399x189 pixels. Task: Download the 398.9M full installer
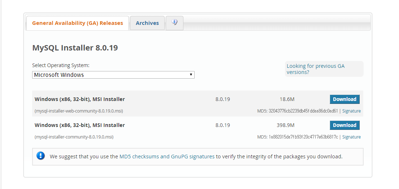[x=344, y=125]
